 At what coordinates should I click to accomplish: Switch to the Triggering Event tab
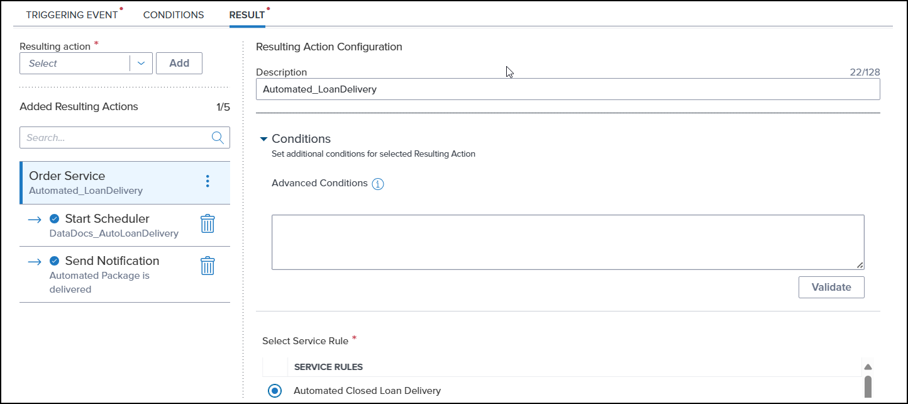(72, 15)
